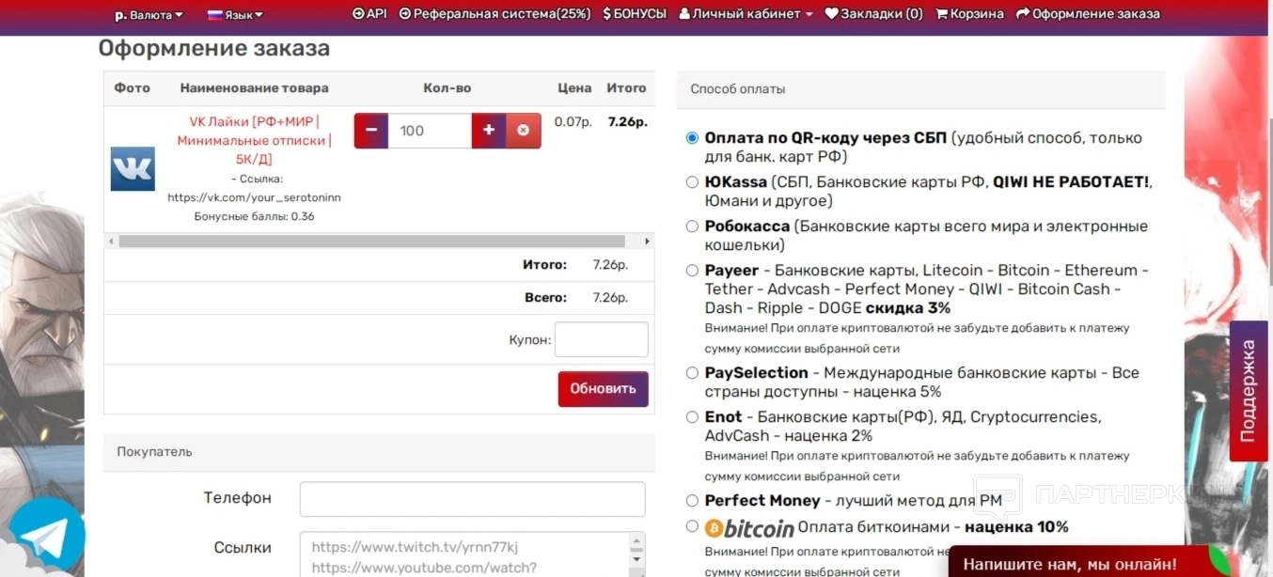The image size is (1273, 577).
Task: Decrease quantity with minus button
Action: pyautogui.click(x=371, y=131)
